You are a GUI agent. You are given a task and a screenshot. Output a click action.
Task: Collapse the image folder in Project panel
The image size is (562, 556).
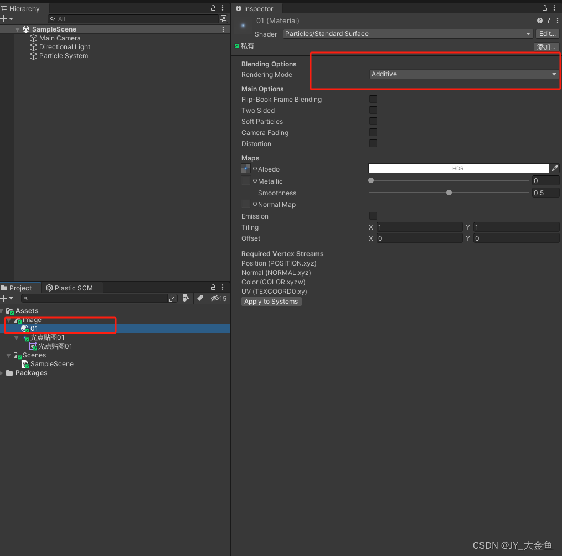[x=9, y=320]
